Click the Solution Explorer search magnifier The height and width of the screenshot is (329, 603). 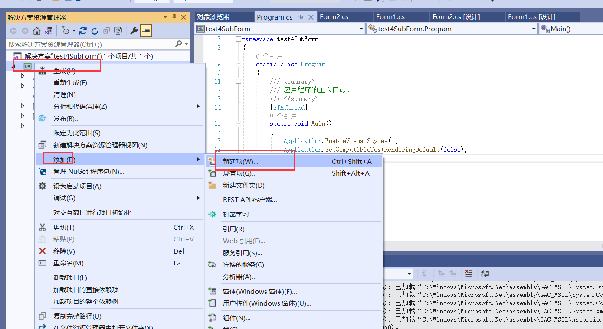(x=178, y=44)
